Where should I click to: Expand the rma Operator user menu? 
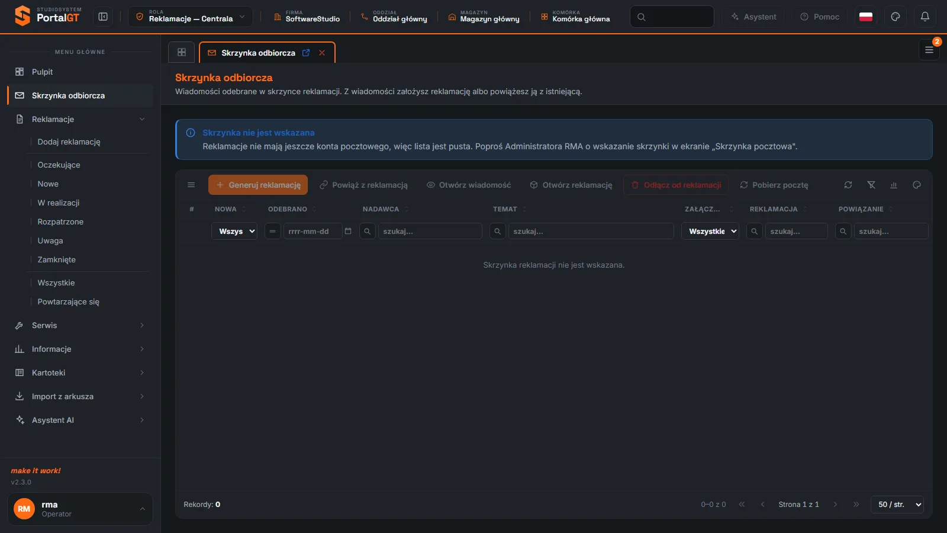80,509
